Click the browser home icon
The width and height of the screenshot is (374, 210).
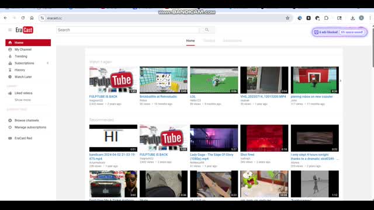pyautogui.click(x=32, y=18)
